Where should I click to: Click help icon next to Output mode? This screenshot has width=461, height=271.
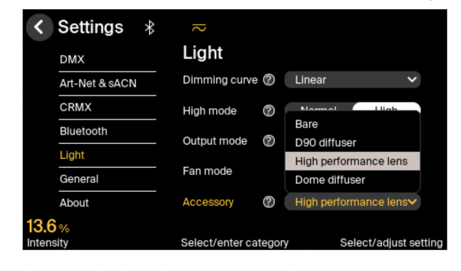point(269,141)
